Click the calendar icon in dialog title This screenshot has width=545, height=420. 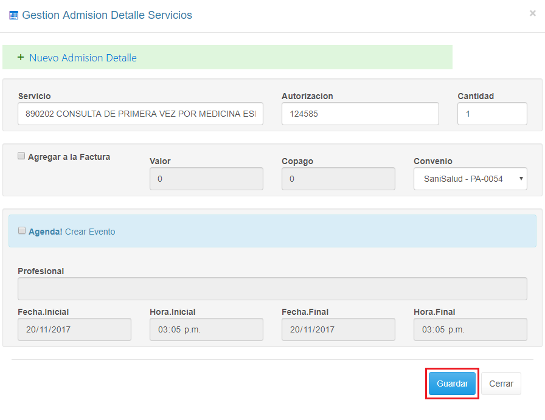point(14,16)
